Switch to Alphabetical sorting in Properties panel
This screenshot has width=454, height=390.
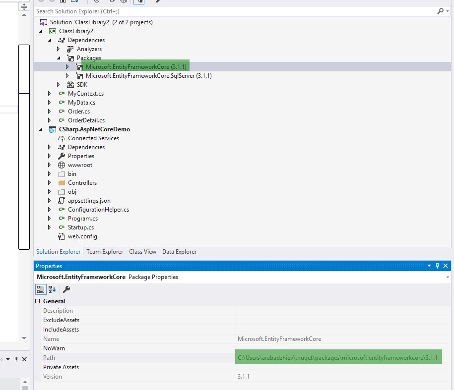pyautogui.click(x=52, y=289)
